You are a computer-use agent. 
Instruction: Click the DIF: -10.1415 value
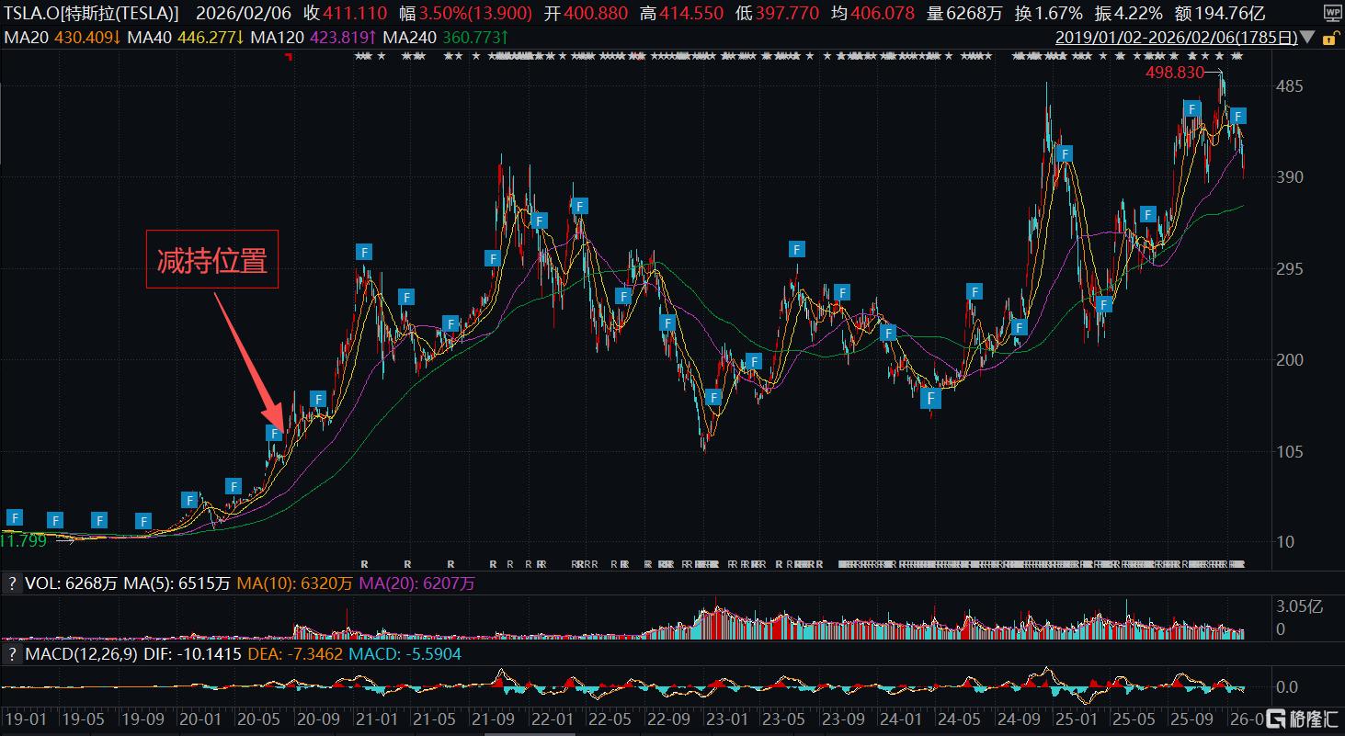193,654
